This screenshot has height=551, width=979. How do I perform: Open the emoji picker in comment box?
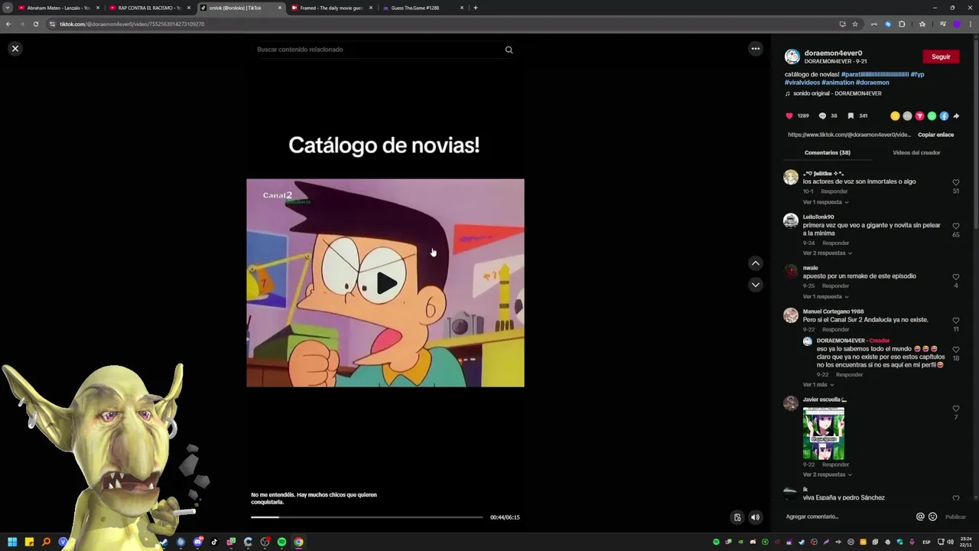tap(932, 517)
